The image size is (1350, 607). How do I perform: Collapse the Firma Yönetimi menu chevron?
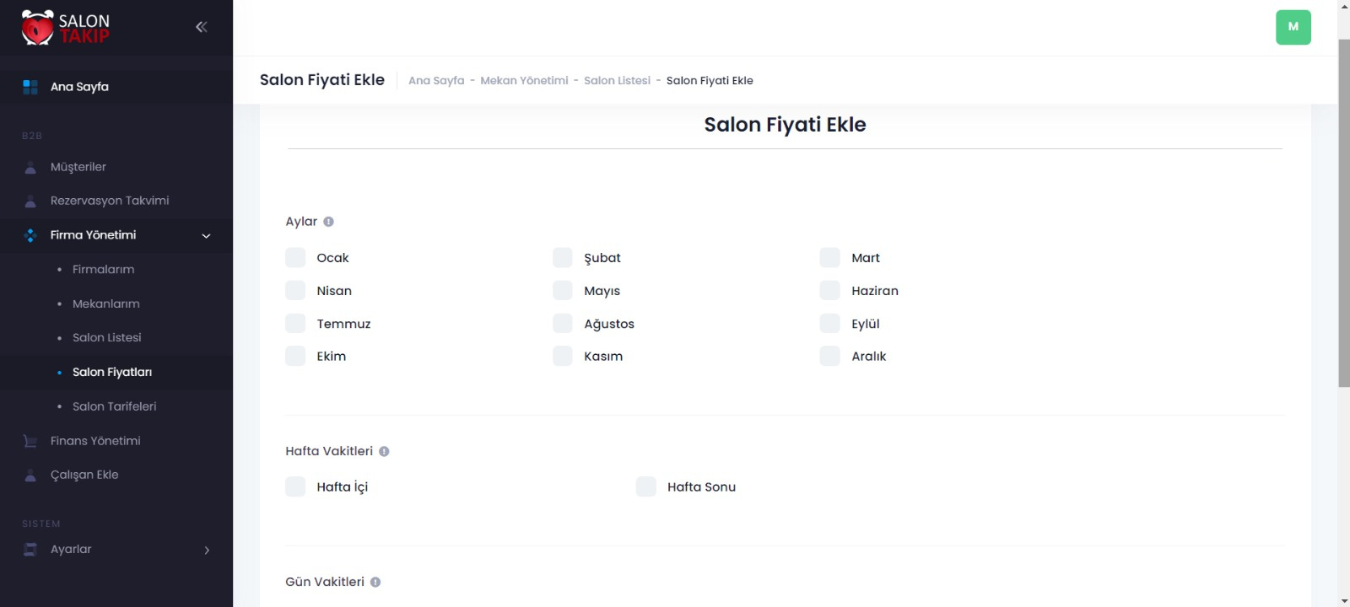tap(206, 236)
